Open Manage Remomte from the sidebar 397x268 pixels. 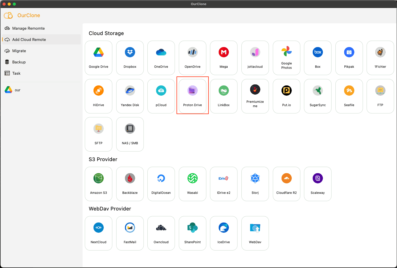coord(28,28)
